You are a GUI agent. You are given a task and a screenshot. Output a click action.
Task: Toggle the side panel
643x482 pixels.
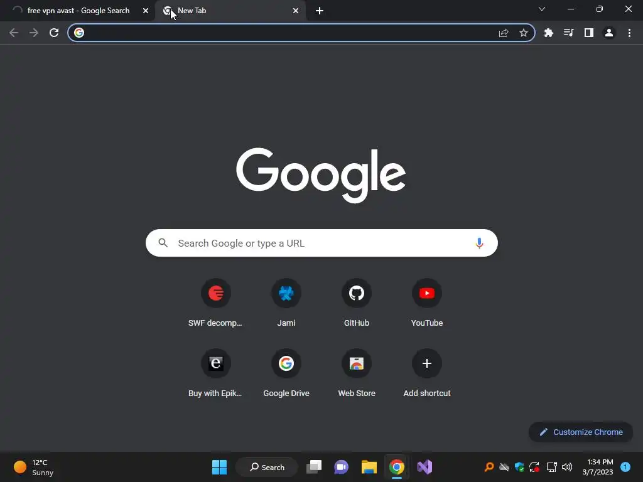pos(589,33)
